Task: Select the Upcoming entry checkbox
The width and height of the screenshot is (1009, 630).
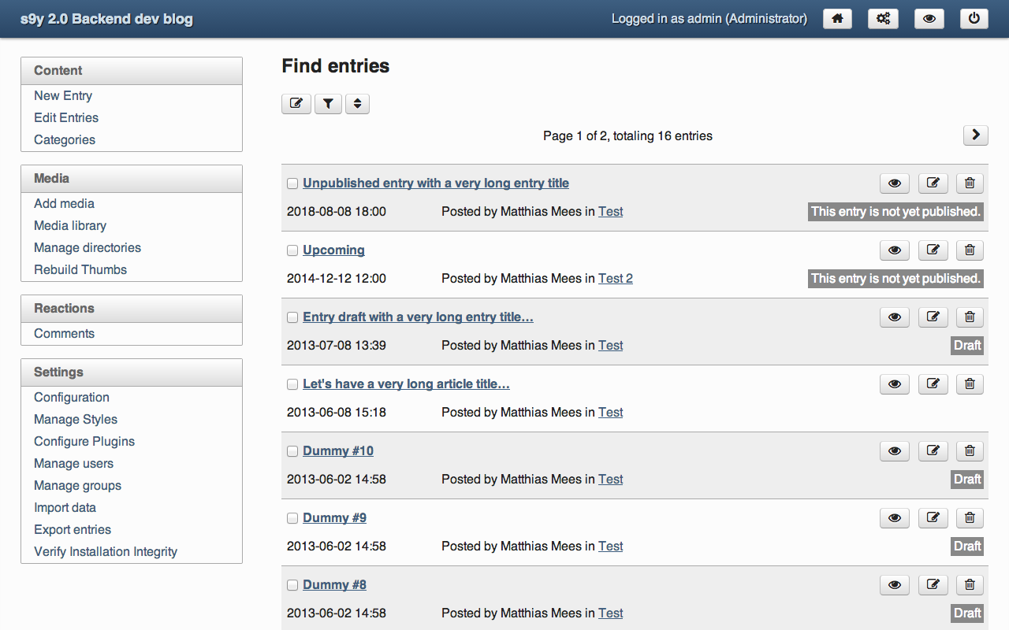Action: pyautogui.click(x=292, y=250)
